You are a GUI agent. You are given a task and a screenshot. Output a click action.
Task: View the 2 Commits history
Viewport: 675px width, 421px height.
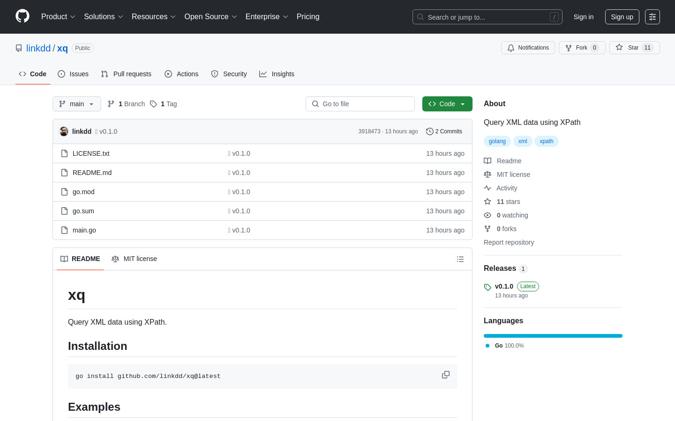click(x=444, y=131)
